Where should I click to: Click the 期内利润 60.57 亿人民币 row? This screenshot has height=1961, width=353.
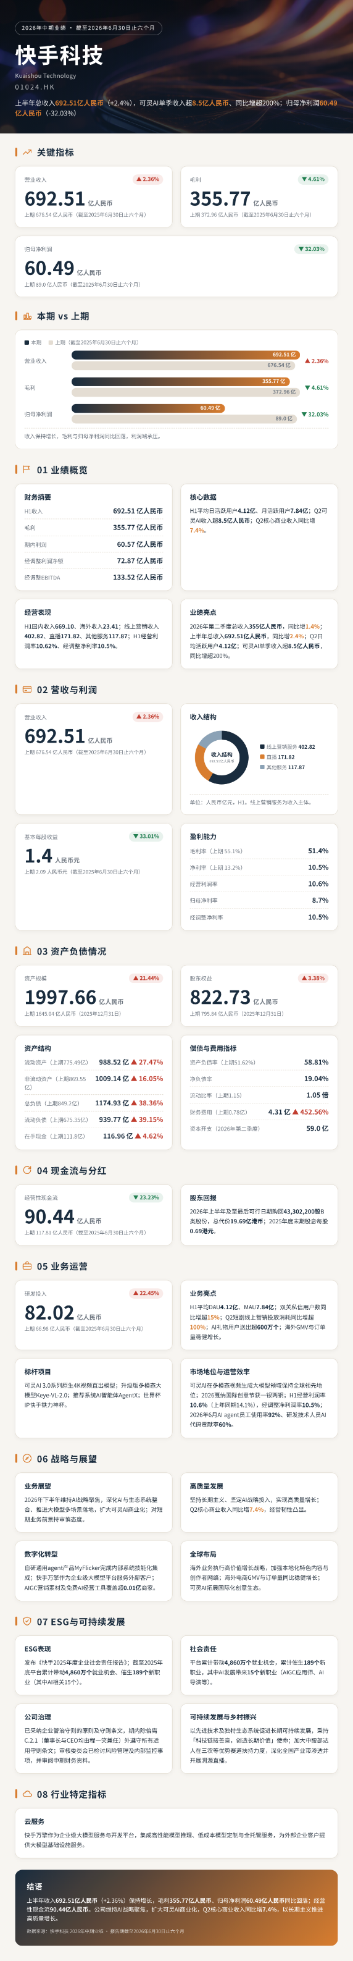point(94,544)
